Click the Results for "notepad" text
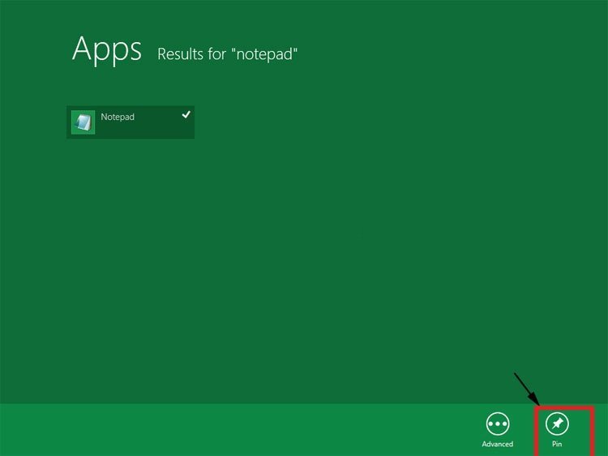The image size is (608, 456). point(227,53)
